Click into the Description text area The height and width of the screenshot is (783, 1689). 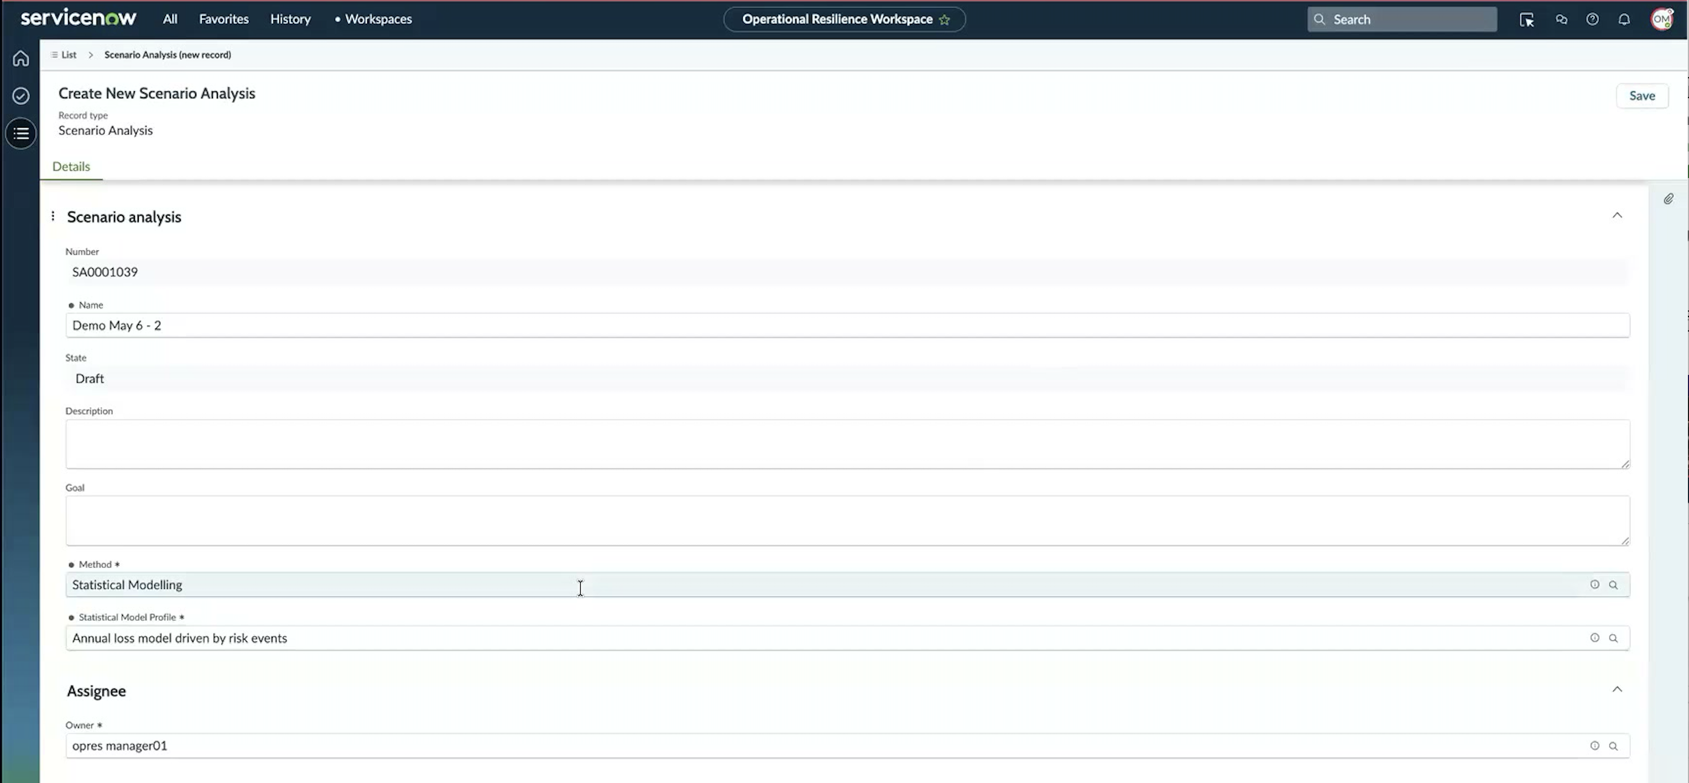[x=847, y=444]
